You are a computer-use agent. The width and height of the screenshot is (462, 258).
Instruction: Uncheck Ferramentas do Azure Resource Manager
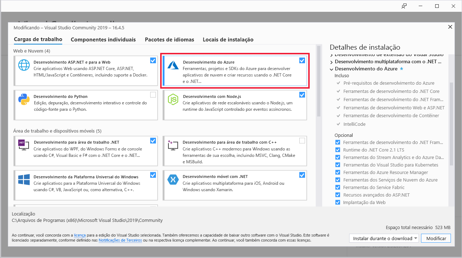(338, 173)
